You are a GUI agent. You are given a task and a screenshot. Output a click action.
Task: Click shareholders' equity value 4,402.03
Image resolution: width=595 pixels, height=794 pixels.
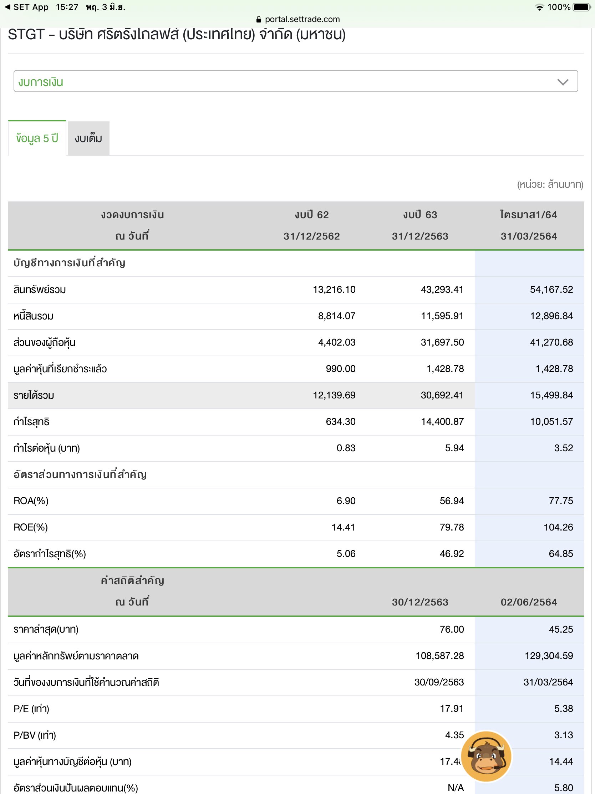click(337, 342)
